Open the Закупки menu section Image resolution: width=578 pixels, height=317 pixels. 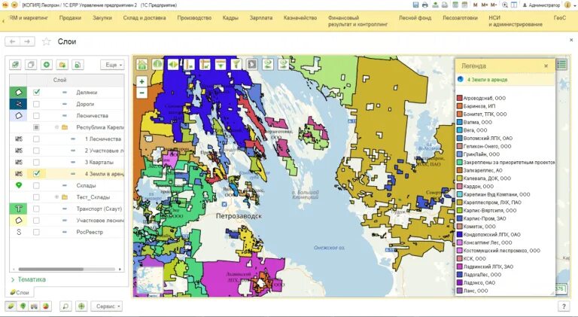[102, 17]
